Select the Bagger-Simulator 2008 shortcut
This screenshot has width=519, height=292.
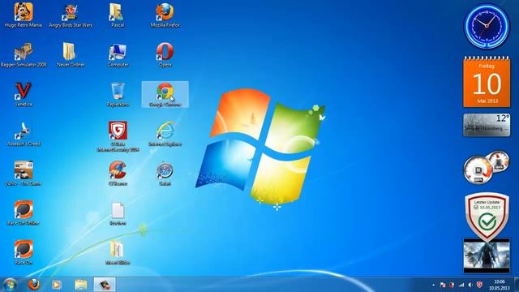[24, 55]
